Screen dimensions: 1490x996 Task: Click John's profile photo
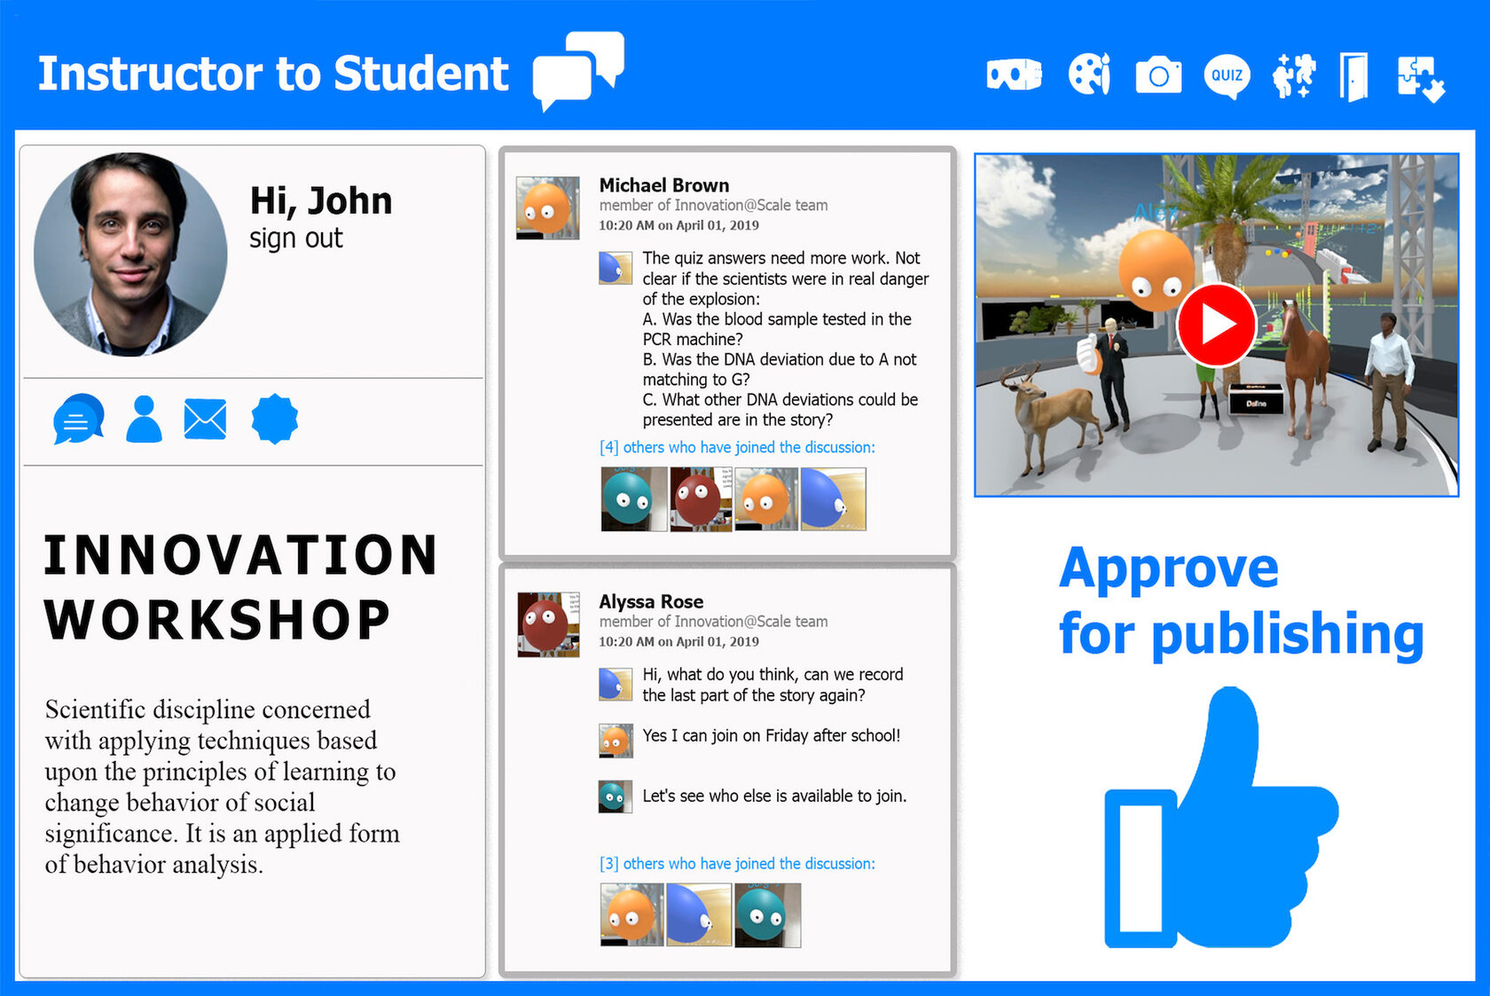tap(130, 255)
